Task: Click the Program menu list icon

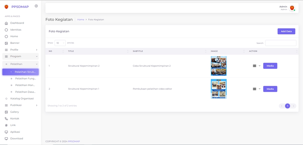Action: coord(6,56)
